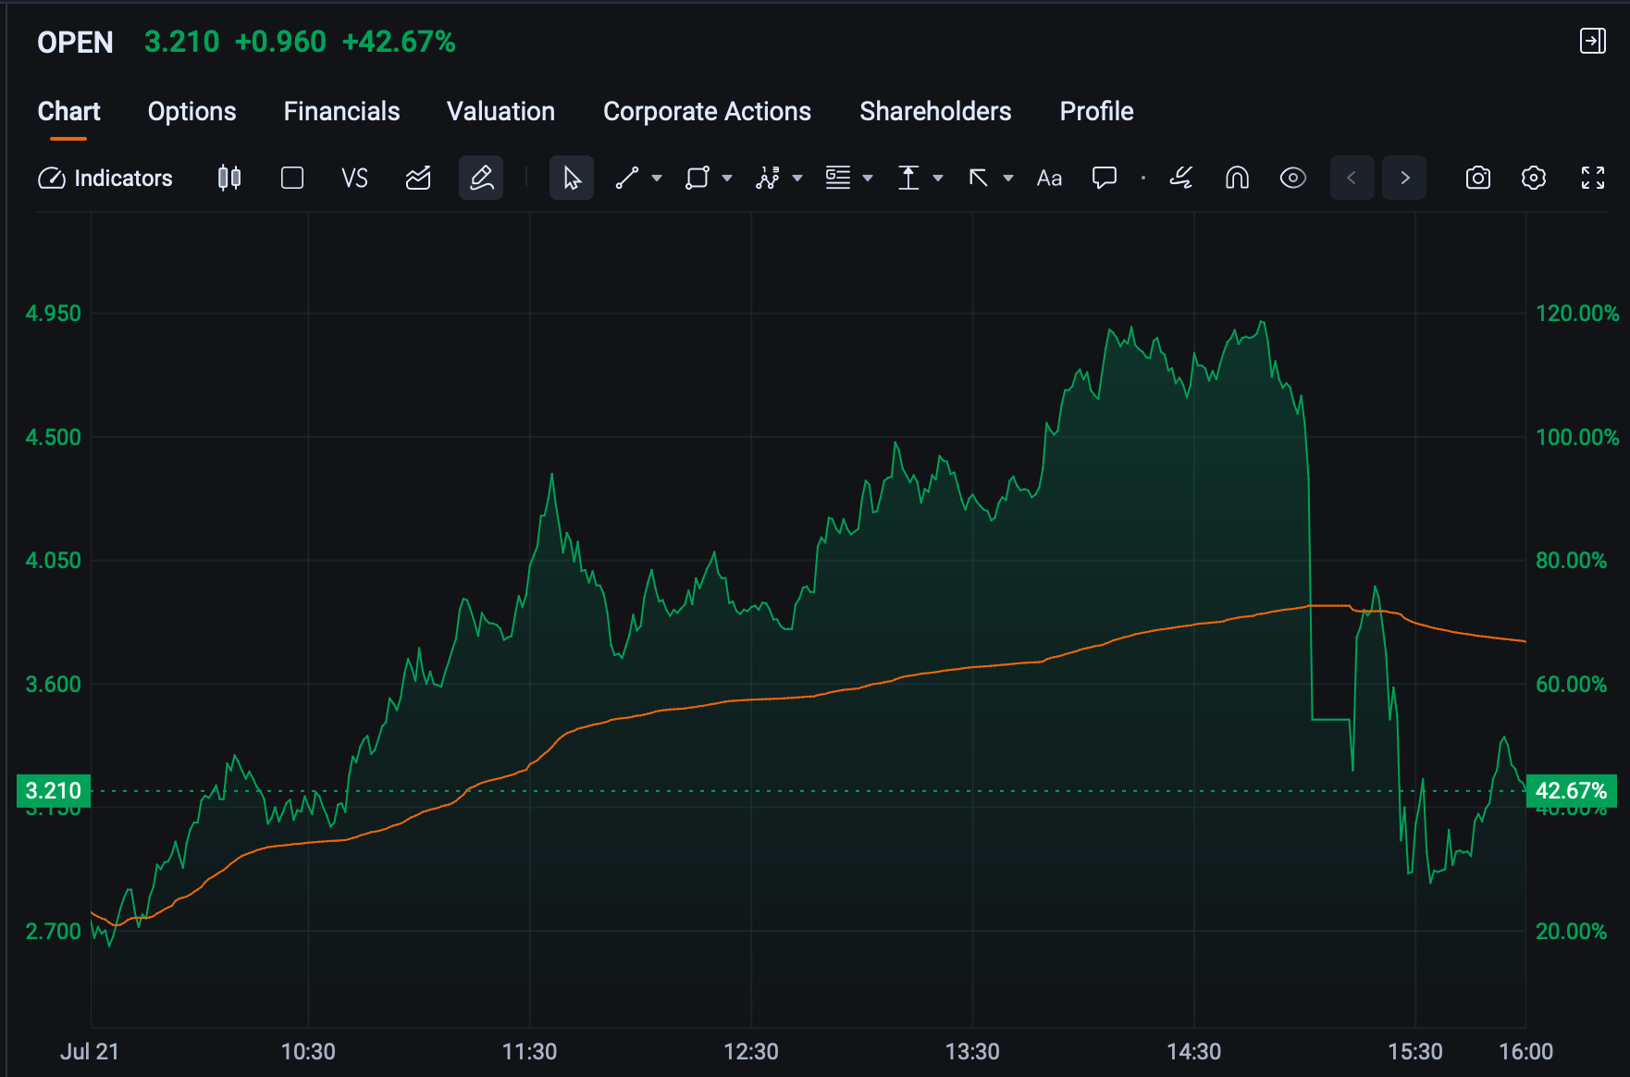Screen dimensions: 1630x1077
Task: Enter fullscreen chart mode
Action: pos(1593,178)
